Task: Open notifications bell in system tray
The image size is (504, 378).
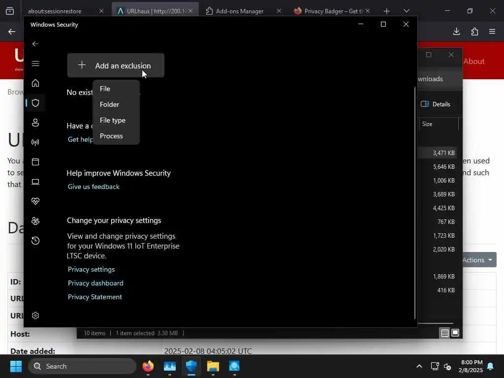Action: (x=491, y=366)
